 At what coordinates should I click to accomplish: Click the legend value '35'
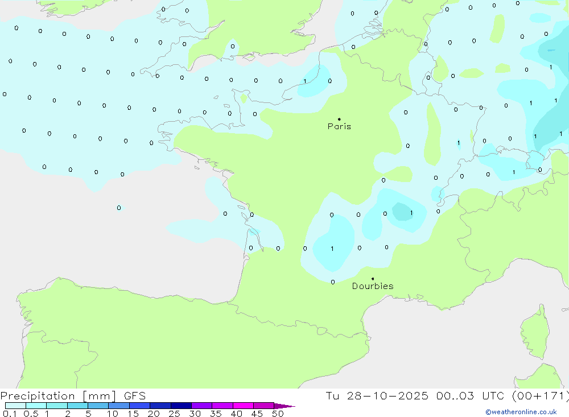pyautogui.click(x=216, y=414)
